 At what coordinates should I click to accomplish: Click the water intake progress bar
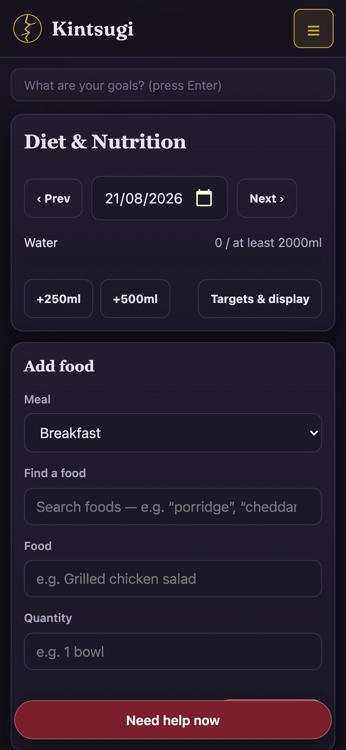(x=173, y=262)
